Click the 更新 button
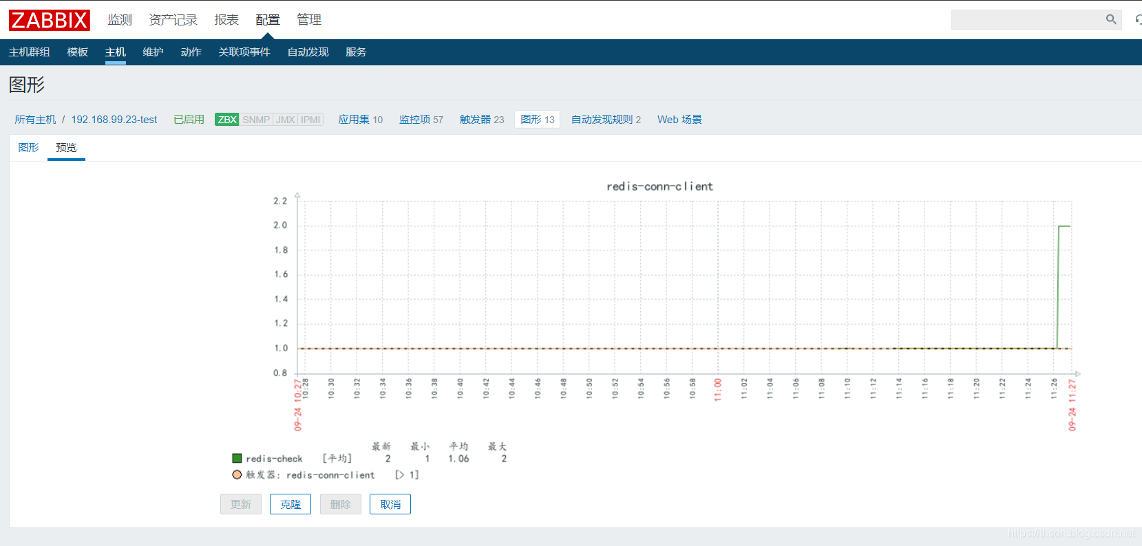This screenshot has height=546, width=1142. tap(241, 504)
